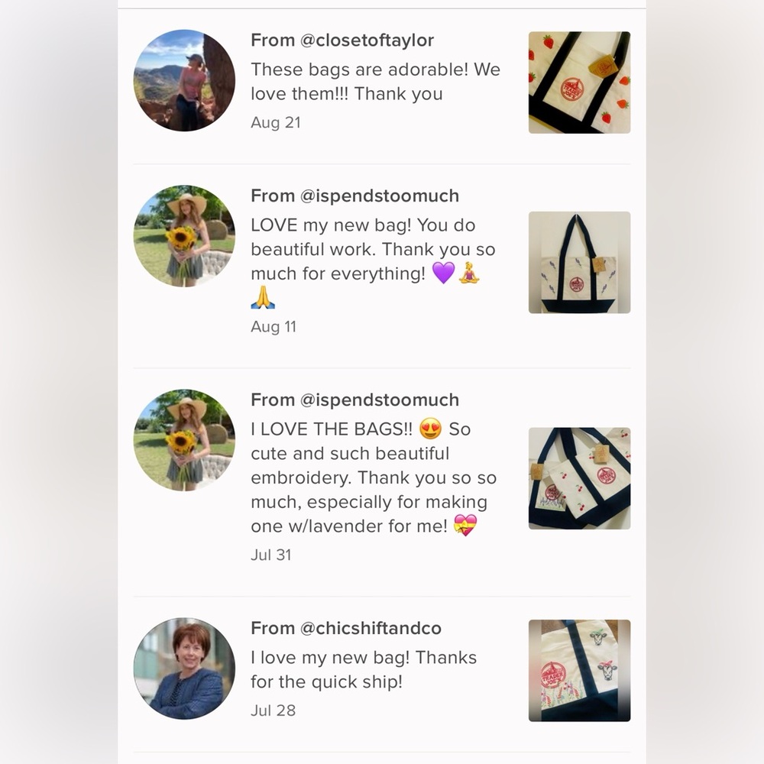
Task: Tap the first ispendstoomuch sunflower avatar
Action: (x=184, y=236)
